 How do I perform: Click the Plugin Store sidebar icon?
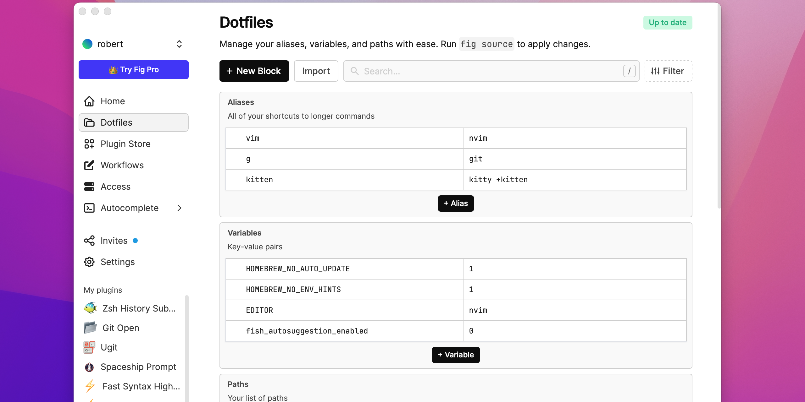[89, 144]
